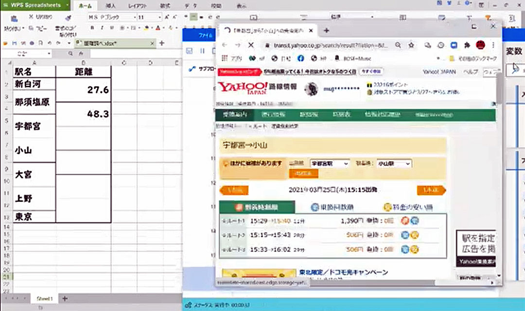
Task: Increase font size in WPS ribbon
Action: coord(167,17)
